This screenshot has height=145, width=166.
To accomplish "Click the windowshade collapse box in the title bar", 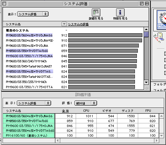I will (x=147, y=4).
